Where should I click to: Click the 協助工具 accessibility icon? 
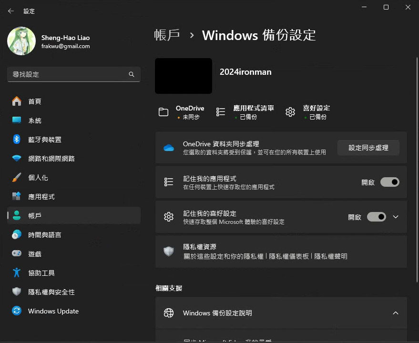(17, 272)
